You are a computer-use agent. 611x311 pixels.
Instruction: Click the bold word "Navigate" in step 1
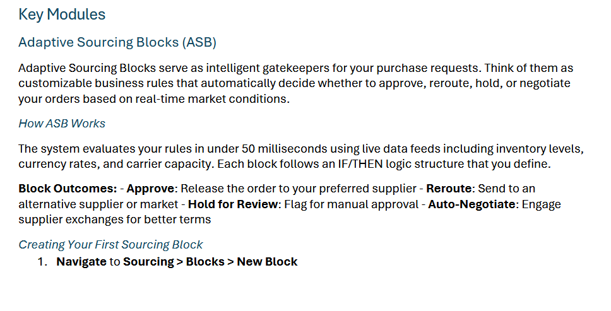click(x=81, y=261)
